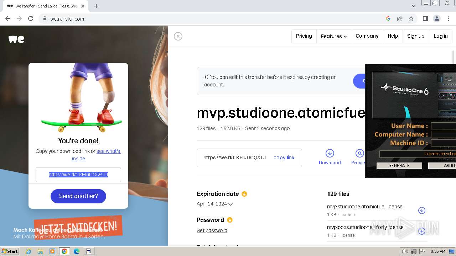The image size is (456, 256).
Task: Click the Chrome icon in the taskbar
Action: (x=64, y=251)
